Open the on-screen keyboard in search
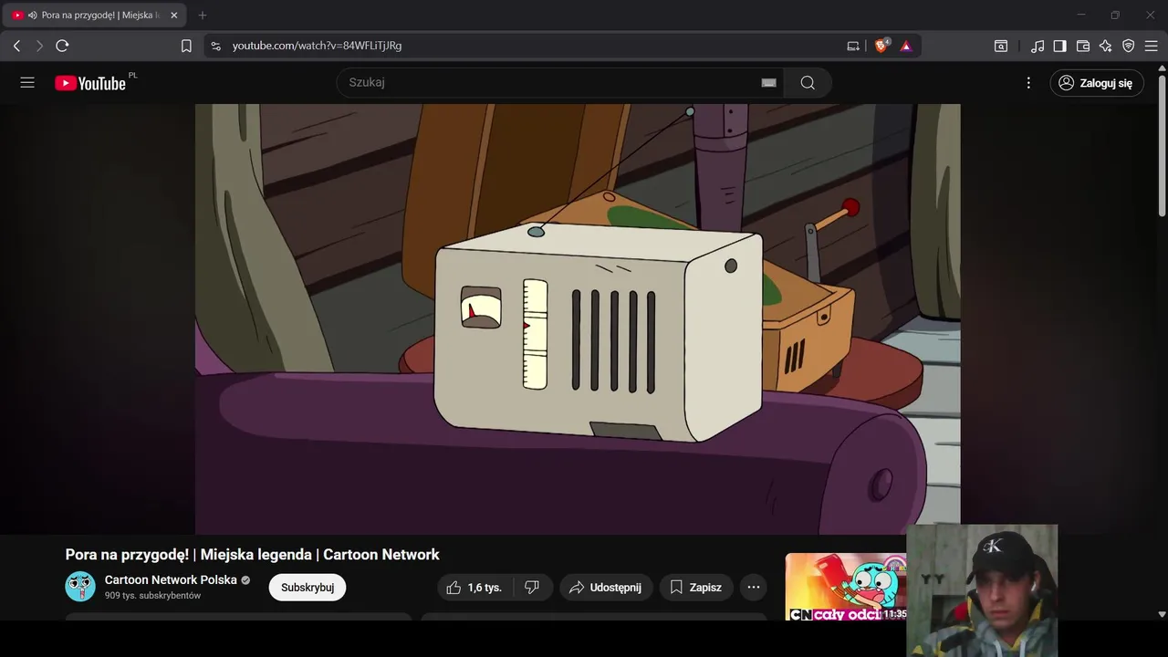 769,82
